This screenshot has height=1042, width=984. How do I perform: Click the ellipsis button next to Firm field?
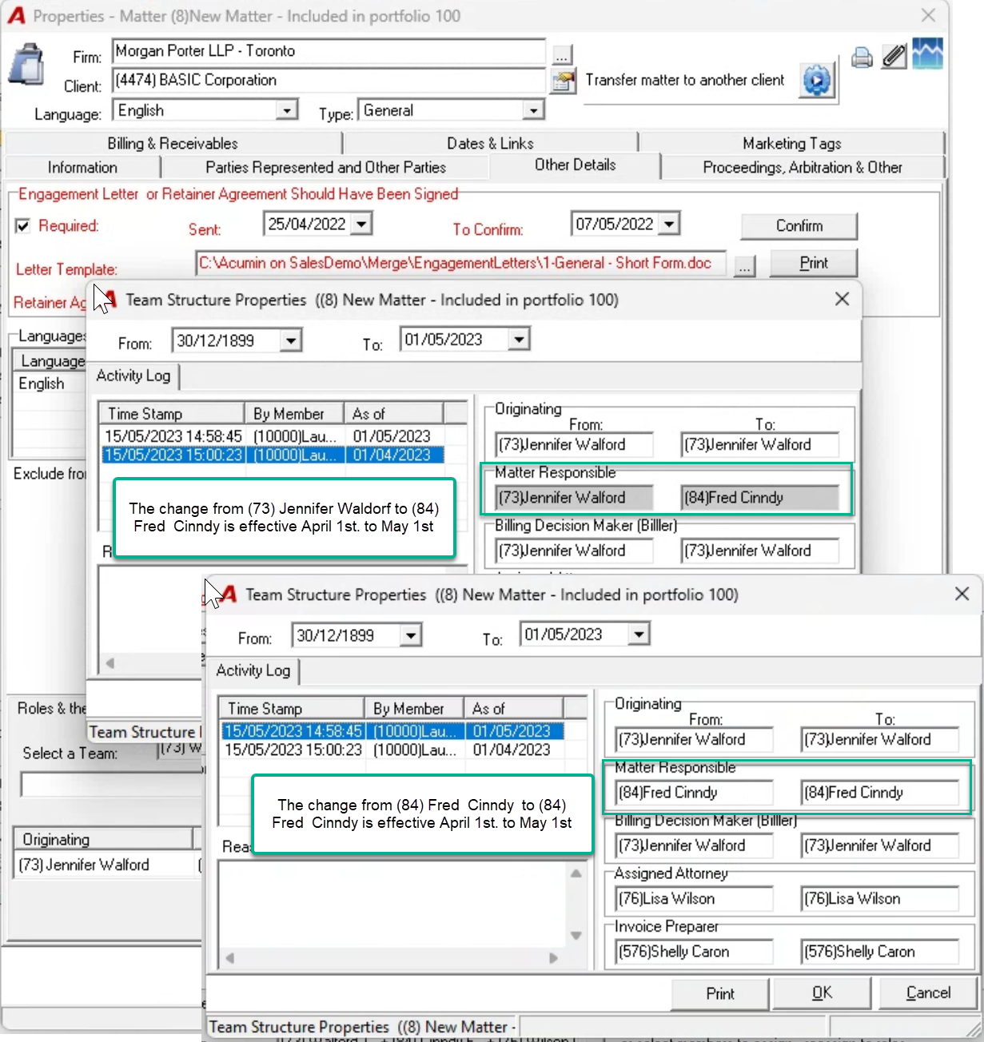click(x=562, y=55)
